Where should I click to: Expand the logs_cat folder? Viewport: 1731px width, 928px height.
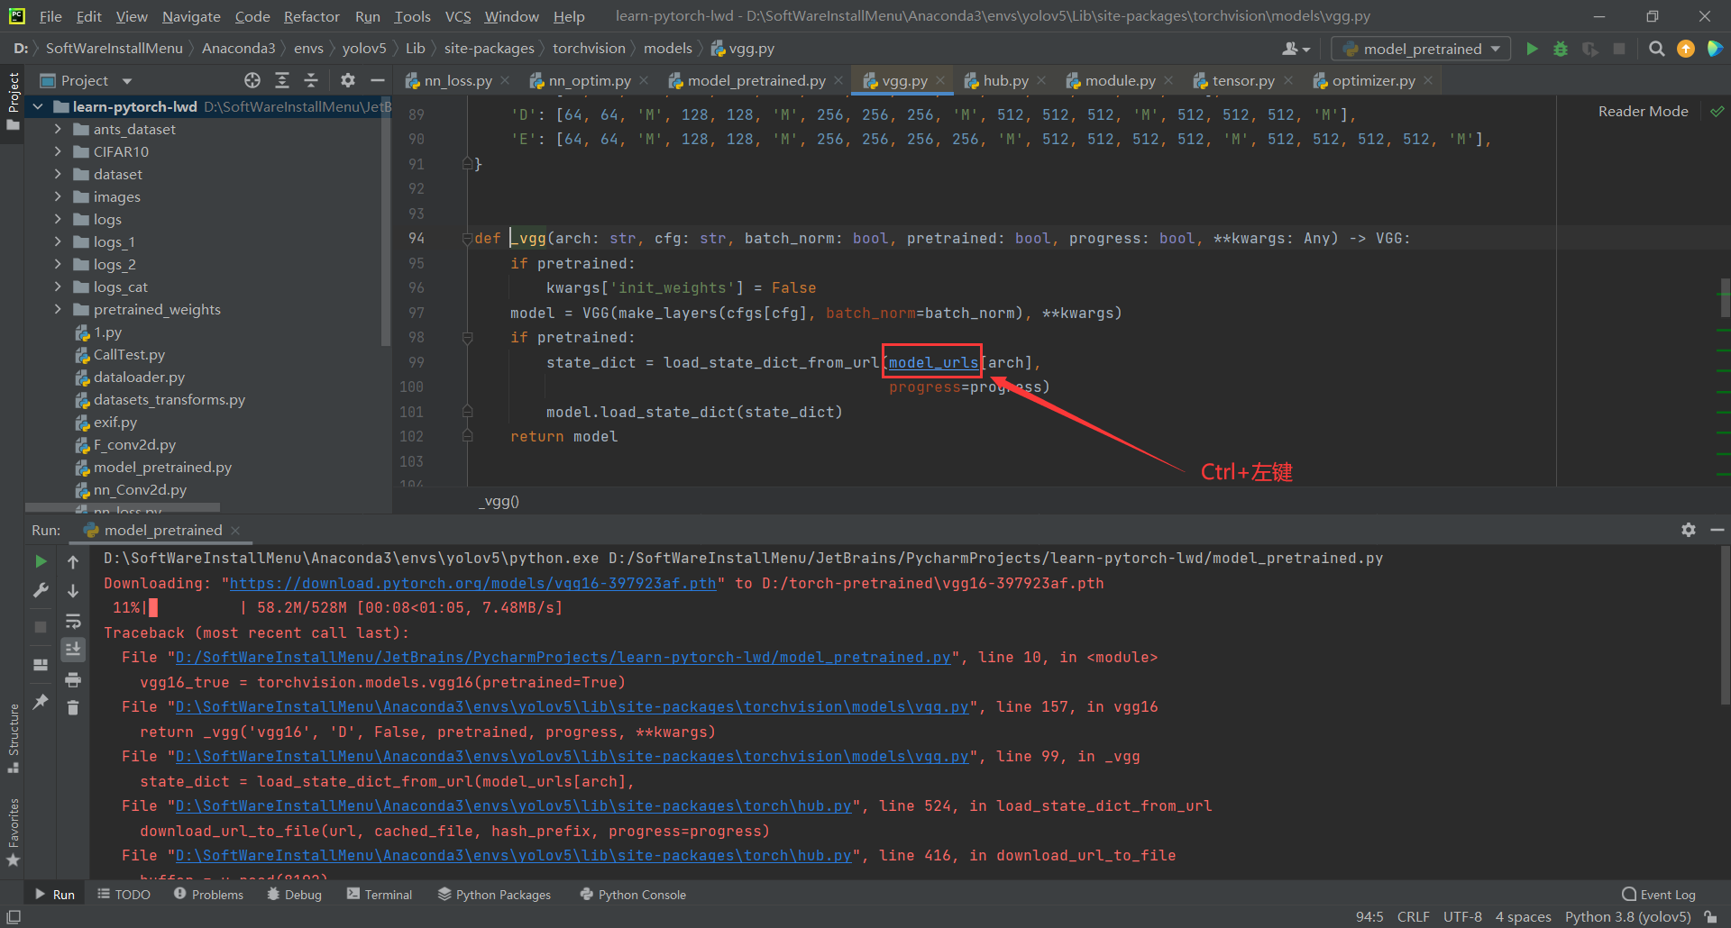[x=58, y=287]
